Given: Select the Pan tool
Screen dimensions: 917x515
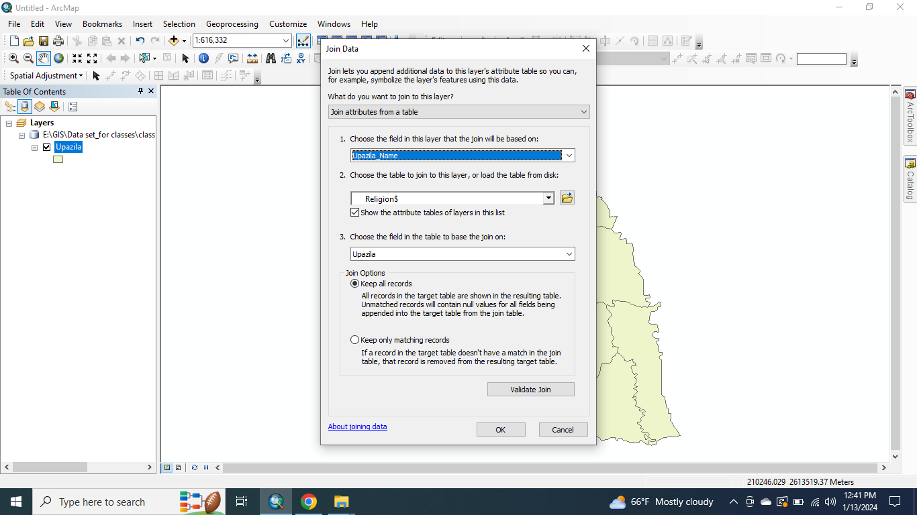Looking at the screenshot, I should 43,58.
